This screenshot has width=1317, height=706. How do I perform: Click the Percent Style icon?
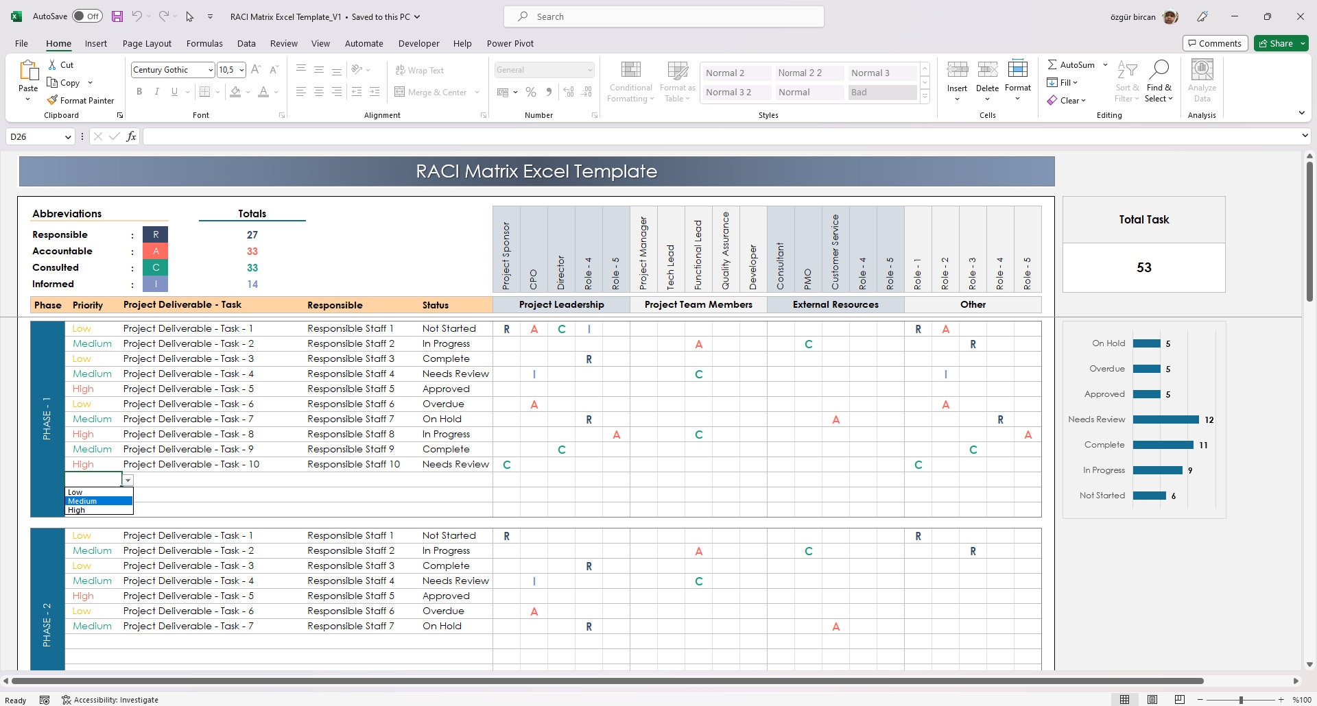tap(530, 91)
